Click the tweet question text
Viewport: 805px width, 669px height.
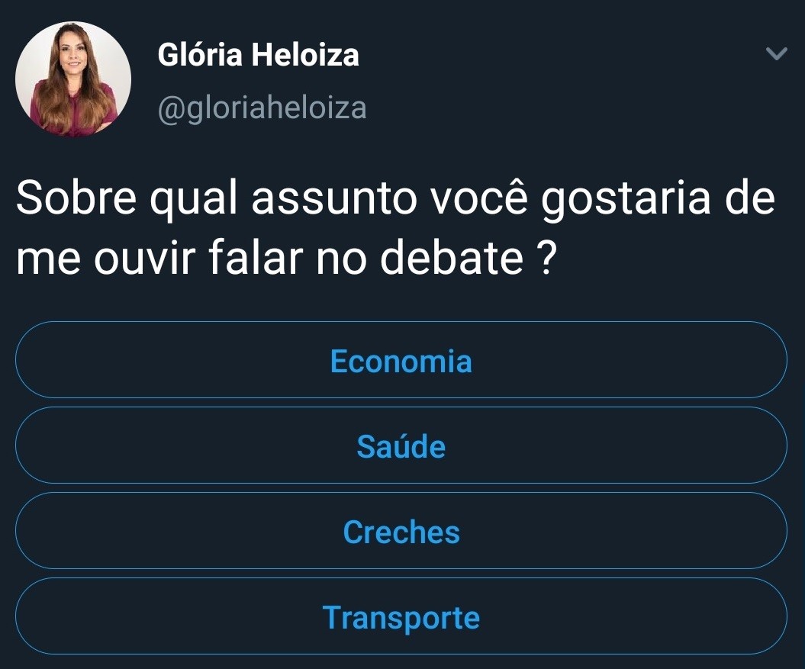pos(394,229)
